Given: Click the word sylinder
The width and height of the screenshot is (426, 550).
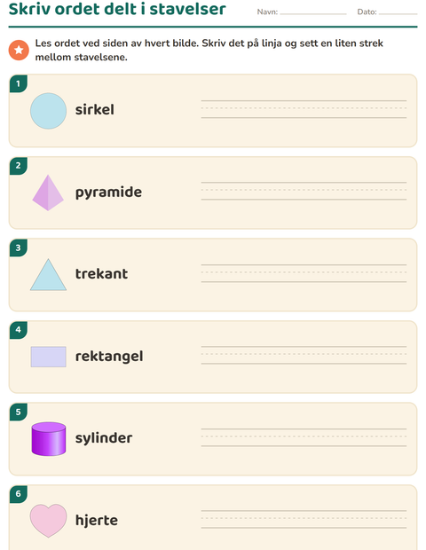Looking at the screenshot, I should click(x=104, y=438).
